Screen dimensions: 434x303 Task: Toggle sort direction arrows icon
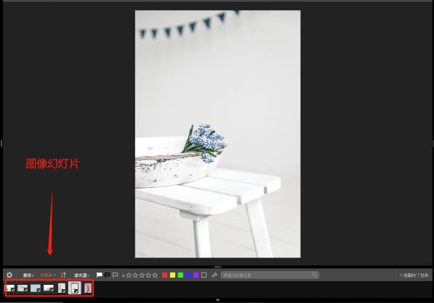pos(63,275)
